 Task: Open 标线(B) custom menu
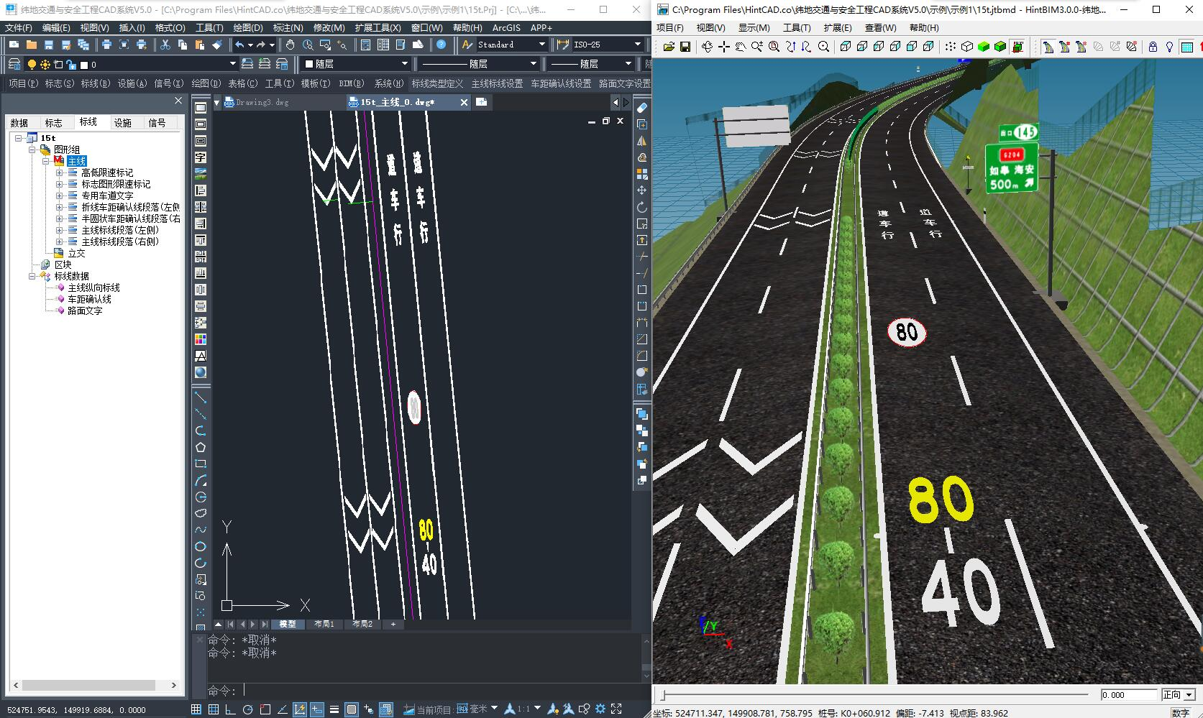click(95, 83)
